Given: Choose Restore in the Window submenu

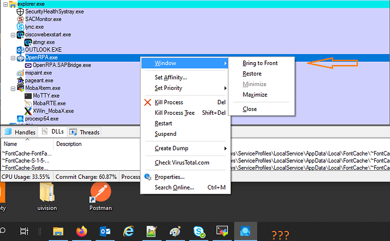Looking at the screenshot, I should (x=252, y=74).
